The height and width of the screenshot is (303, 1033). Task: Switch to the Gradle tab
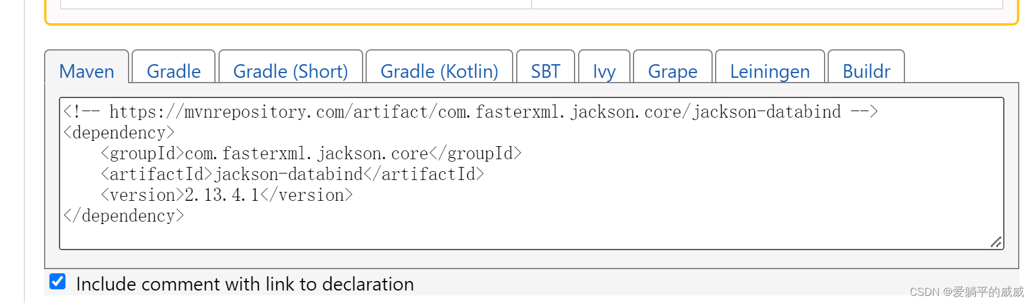tap(174, 67)
